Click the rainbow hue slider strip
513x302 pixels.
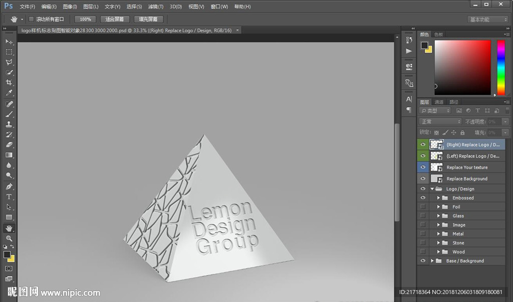tap(501, 67)
